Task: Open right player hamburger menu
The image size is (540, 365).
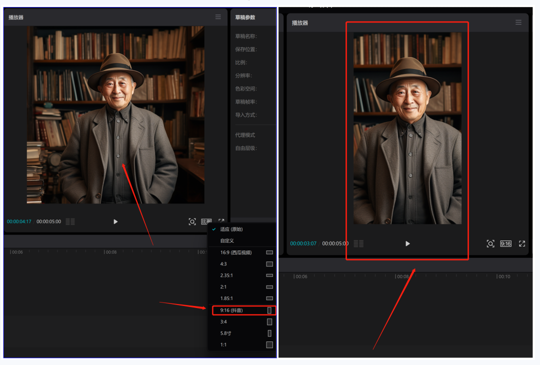Action: 518,22
